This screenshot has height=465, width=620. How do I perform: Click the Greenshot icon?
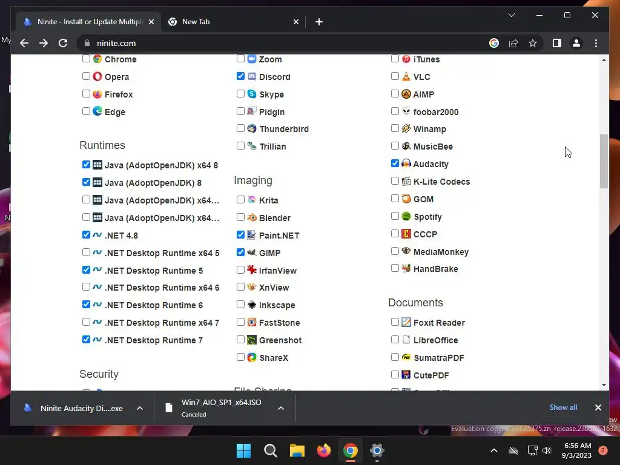[252, 340]
